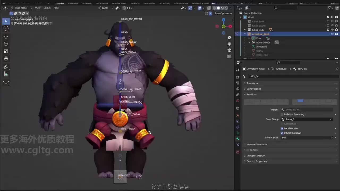This screenshot has width=340, height=191.
Task: Open the Output properties tab
Action: [238, 83]
